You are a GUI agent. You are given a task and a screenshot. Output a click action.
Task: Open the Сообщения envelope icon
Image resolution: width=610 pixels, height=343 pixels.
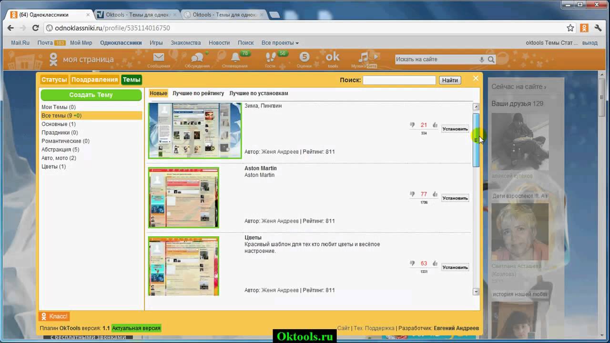click(x=159, y=58)
